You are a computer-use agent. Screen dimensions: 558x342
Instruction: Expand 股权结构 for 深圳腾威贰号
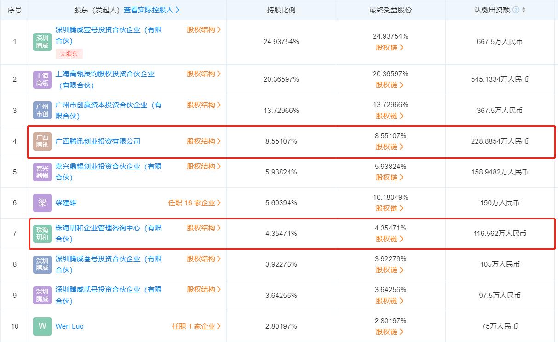point(204,290)
